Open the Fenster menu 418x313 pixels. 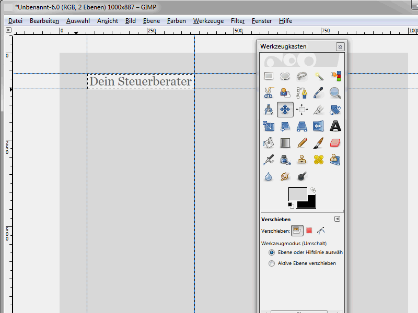point(262,21)
